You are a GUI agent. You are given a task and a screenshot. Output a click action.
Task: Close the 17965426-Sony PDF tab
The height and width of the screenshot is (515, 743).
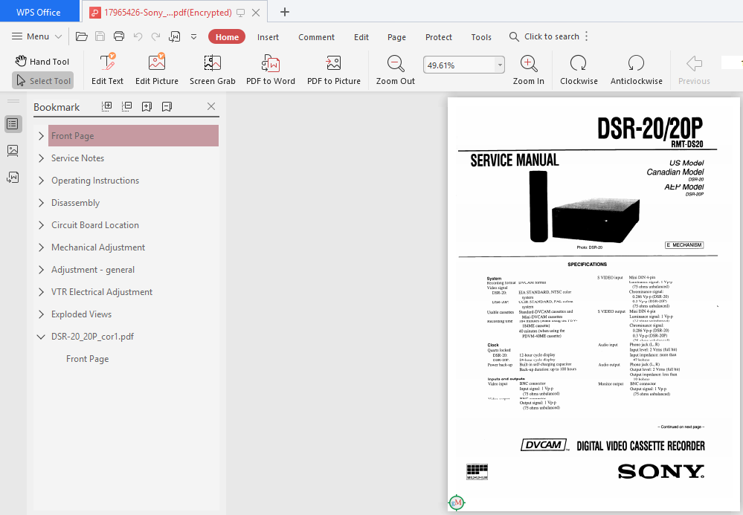pos(256,13)
